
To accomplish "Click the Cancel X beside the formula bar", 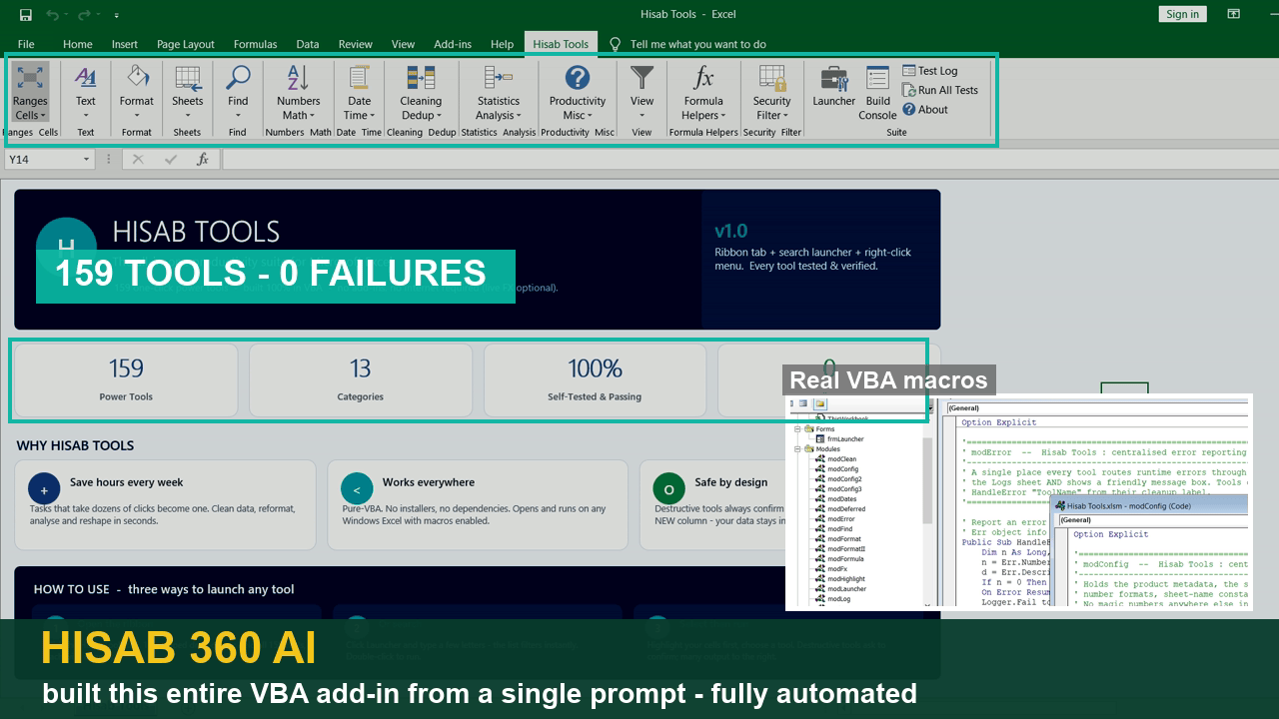I will click(x=138, y=160).
